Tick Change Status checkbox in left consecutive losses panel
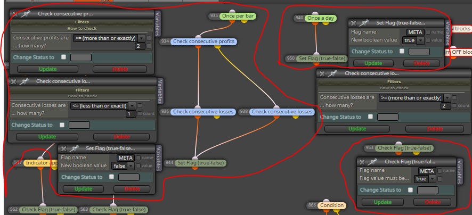The image size is (472, 215). pos(62,125)
